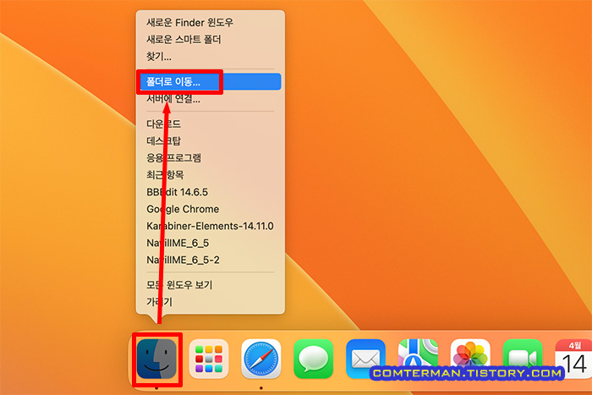The image size is (592, 395).
Task: Open the Mail app icon
Action: [x=365, y=359]
